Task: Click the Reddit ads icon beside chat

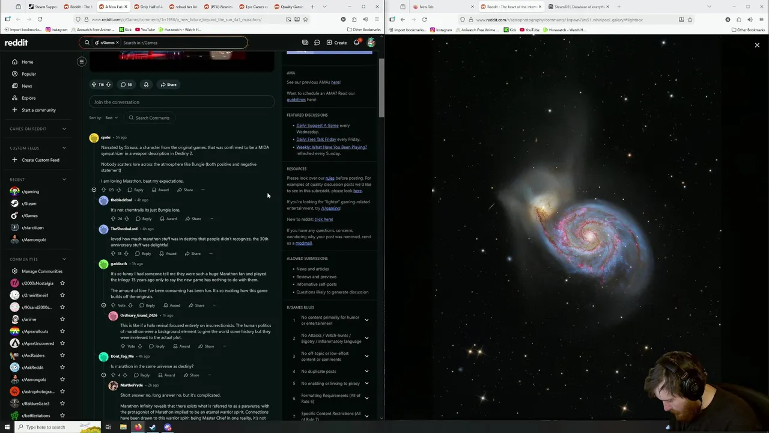Action: [305, 43]
